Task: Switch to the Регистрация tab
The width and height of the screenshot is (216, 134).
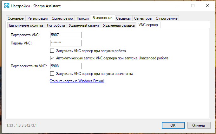Action: (38, 18)
